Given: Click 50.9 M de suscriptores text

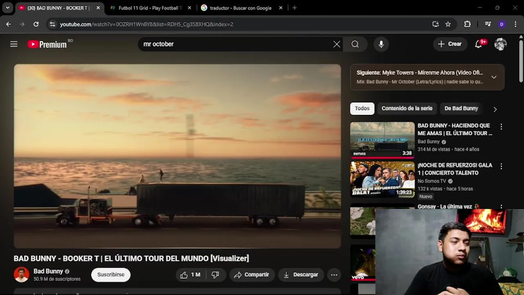Looking at the screenshot, I should click(57, 279).
